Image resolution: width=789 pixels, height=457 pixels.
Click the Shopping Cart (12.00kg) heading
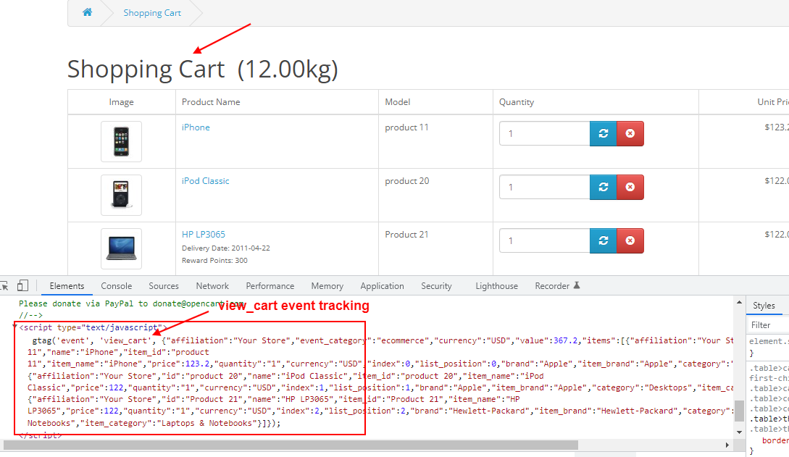click(x=202, y=70)
